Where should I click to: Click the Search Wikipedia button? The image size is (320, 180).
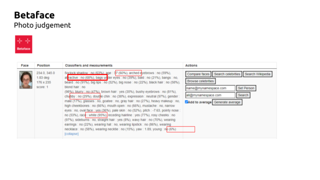pos(257,74)
